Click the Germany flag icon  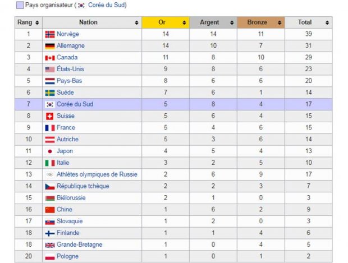coord(50,46)
